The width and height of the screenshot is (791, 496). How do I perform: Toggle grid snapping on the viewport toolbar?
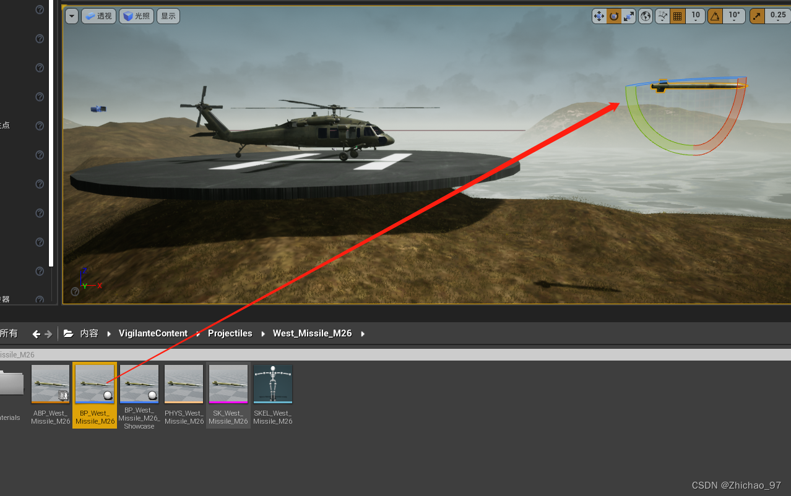(x=677, y=15)
